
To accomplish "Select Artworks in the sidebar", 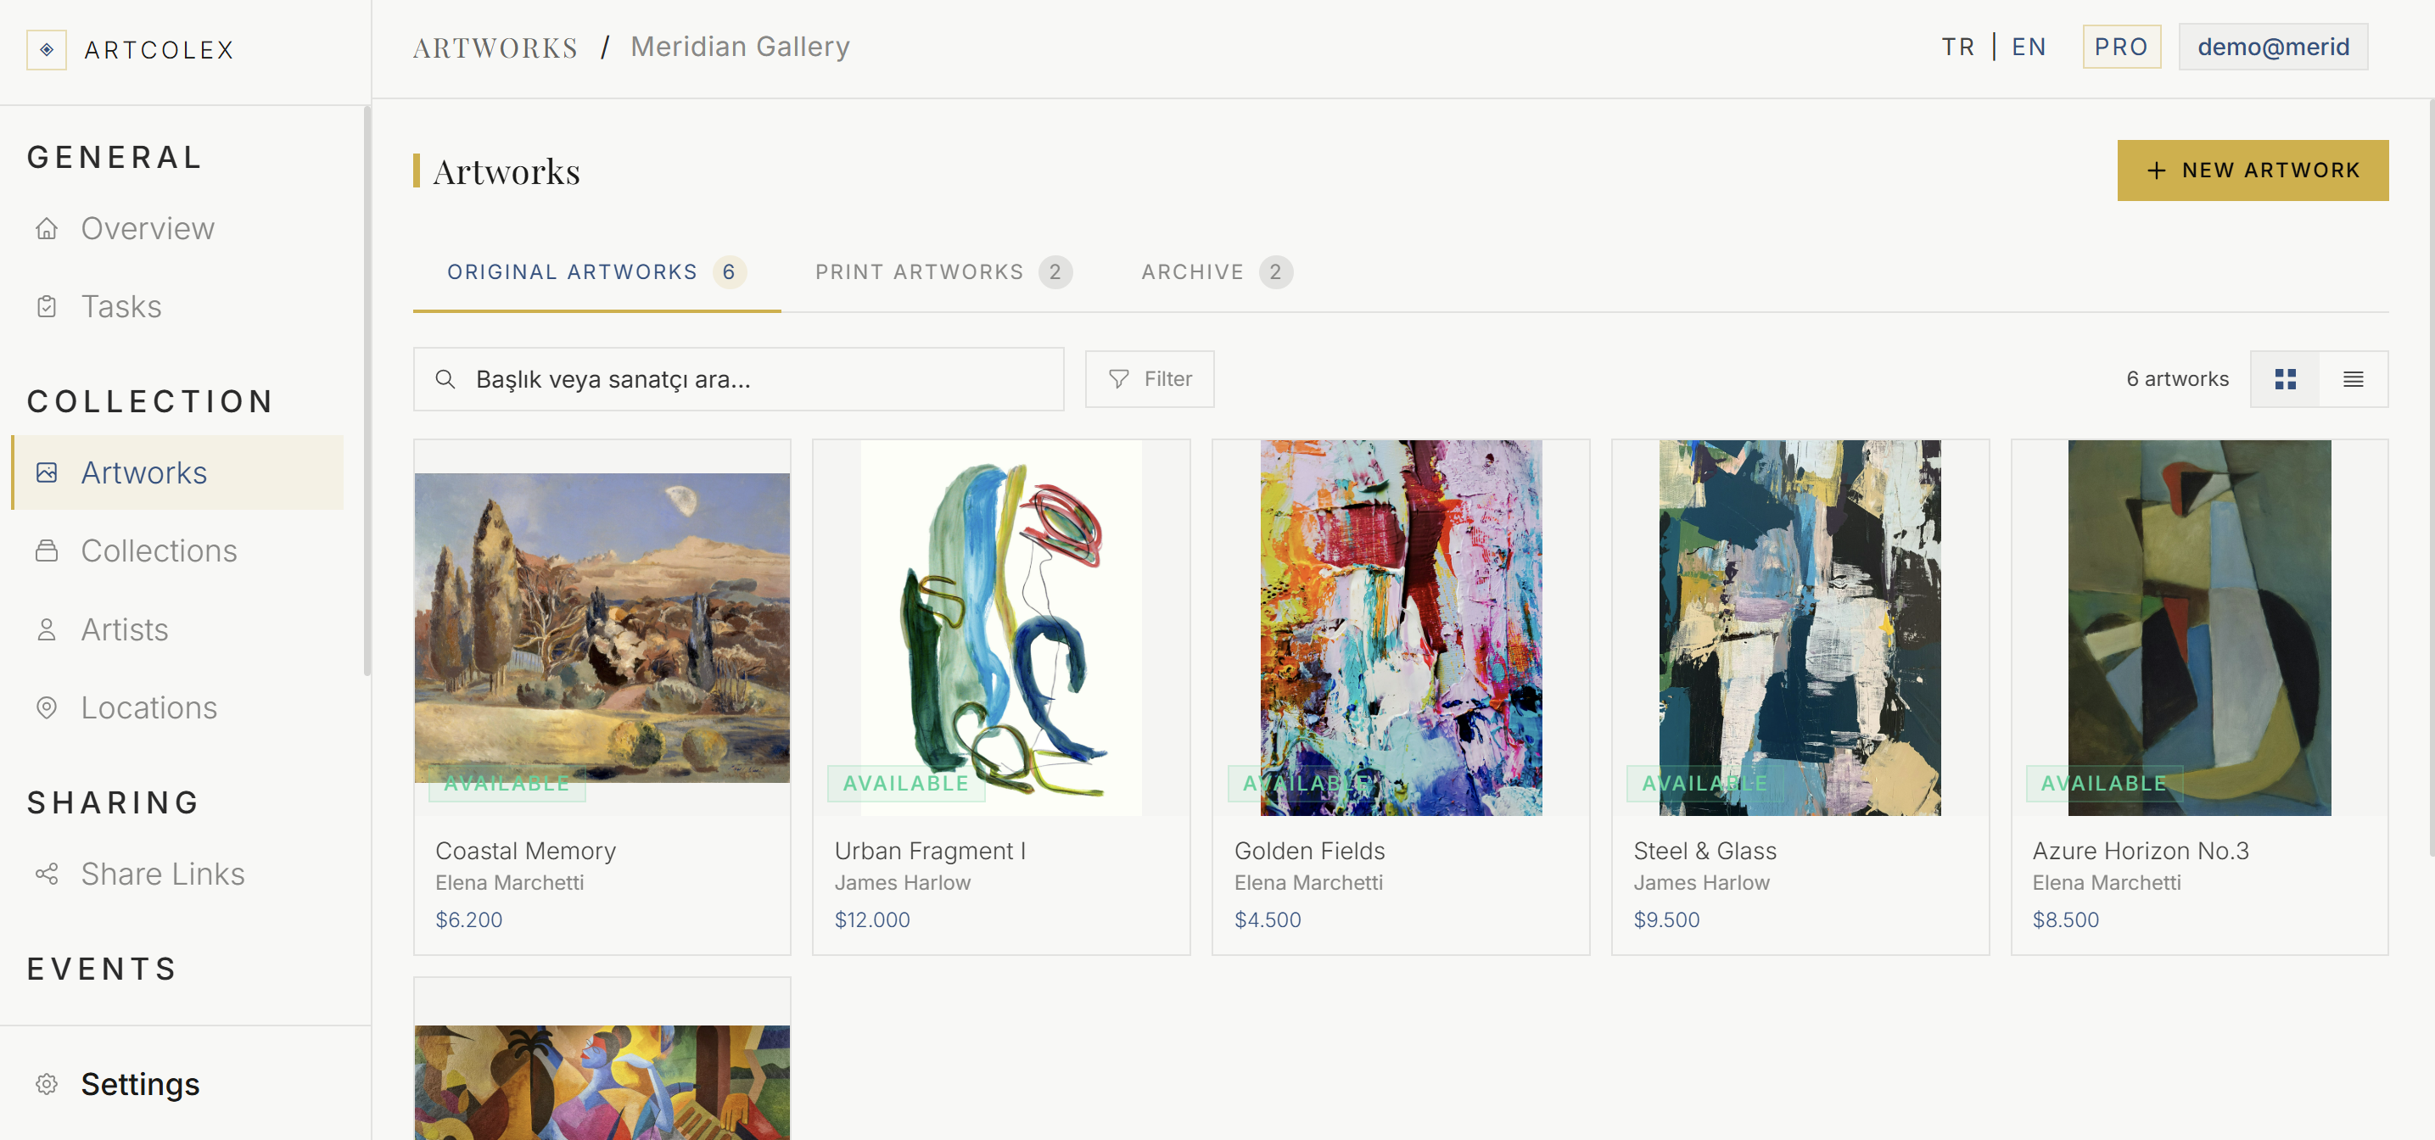I will [x=177, y=472].
